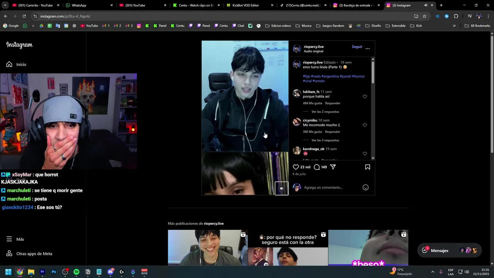Open the 'por qué no responde?' reel thumbnail
Screen dimensions: 494x278
pos(288,247)
